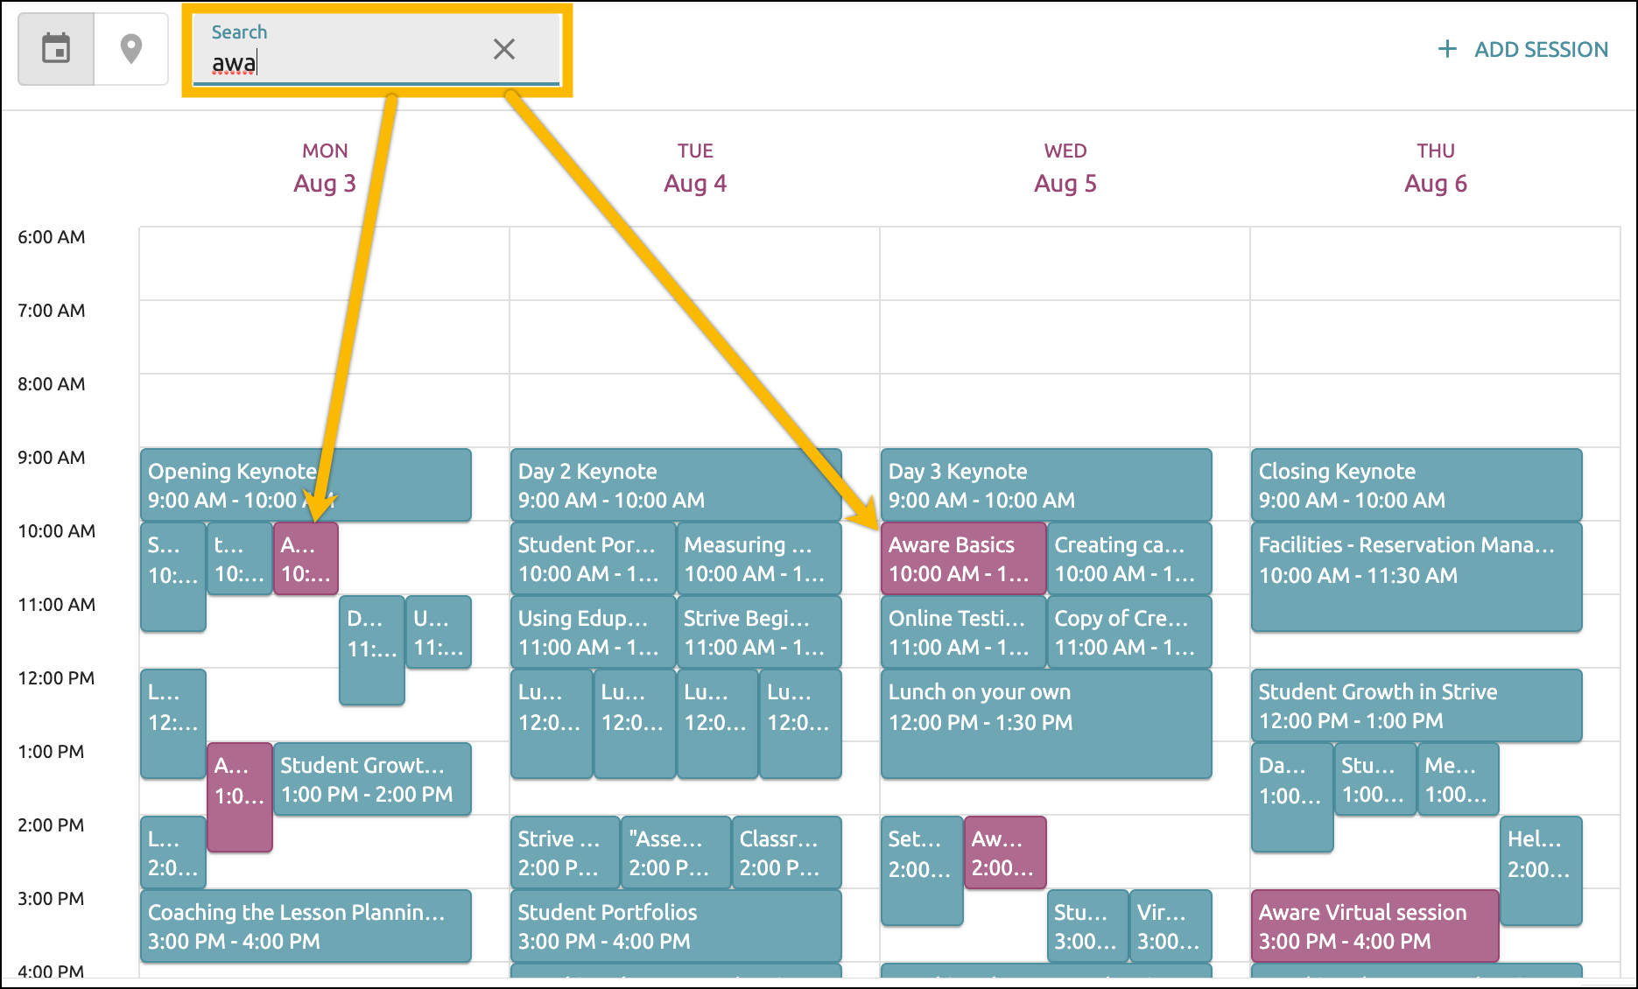This screenshot has width=1638, height=989.
Task: Open Opening Keynote session on Monday
Action: 306,485
